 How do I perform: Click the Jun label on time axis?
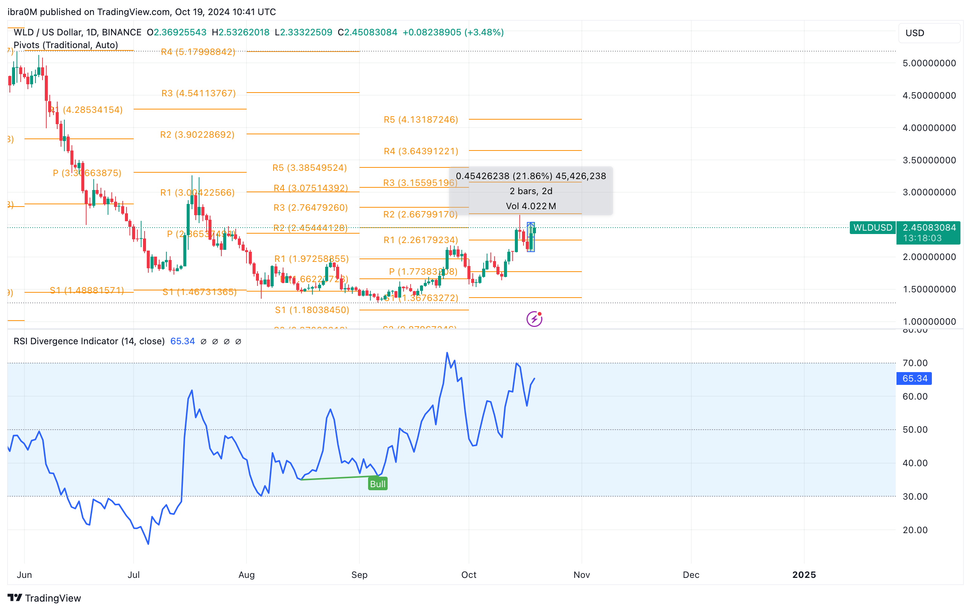click(24, 575)
